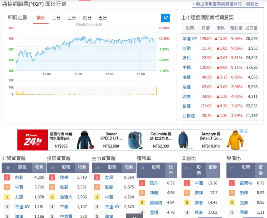Viewport: 267px width, 218px height.
Task: Open the AdChoices icon on the ad banner
Action: pos(242,131)
